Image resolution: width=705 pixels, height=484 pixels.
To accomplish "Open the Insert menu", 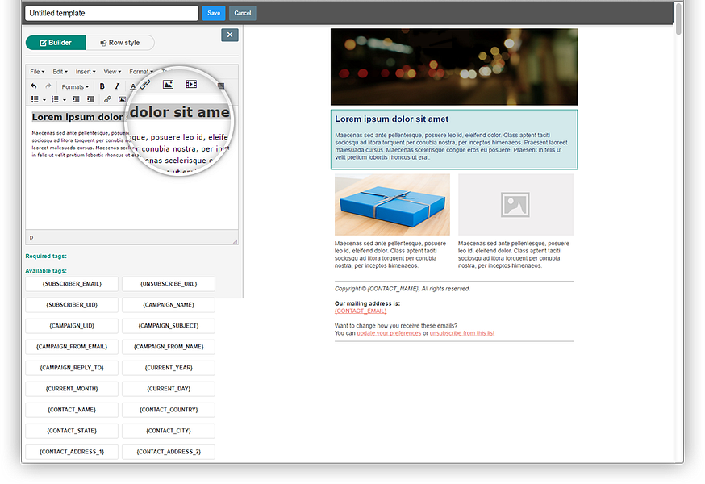I will pos(86,72).
